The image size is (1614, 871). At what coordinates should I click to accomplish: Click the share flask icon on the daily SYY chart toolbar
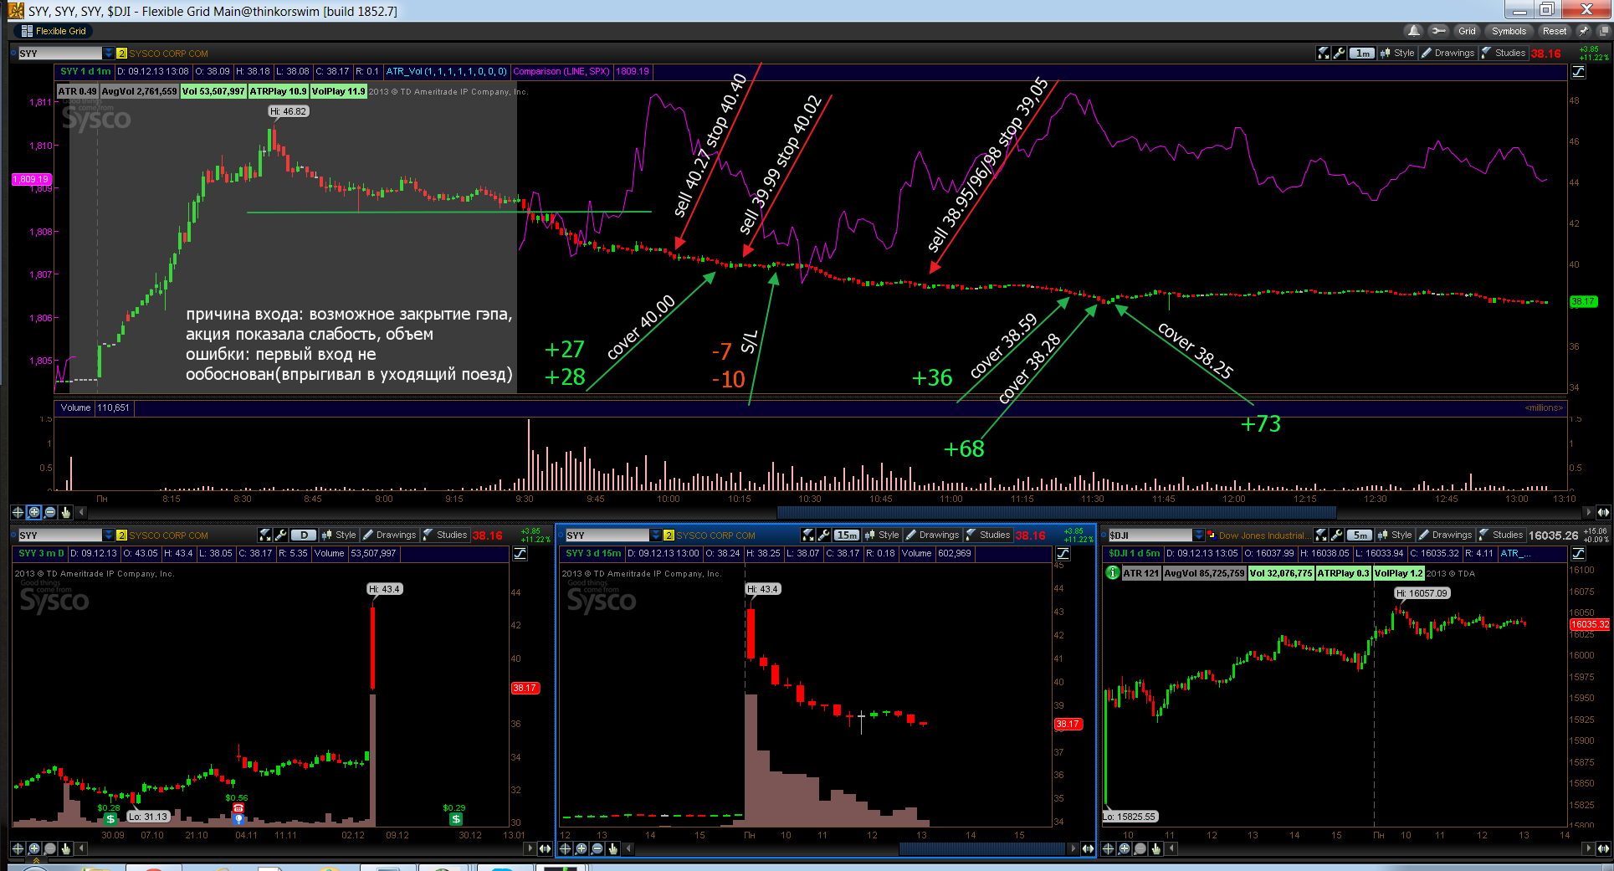265,535
